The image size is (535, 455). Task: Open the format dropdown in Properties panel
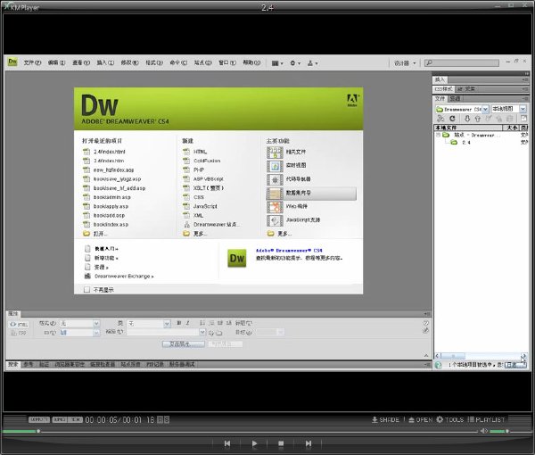[96, 323]
